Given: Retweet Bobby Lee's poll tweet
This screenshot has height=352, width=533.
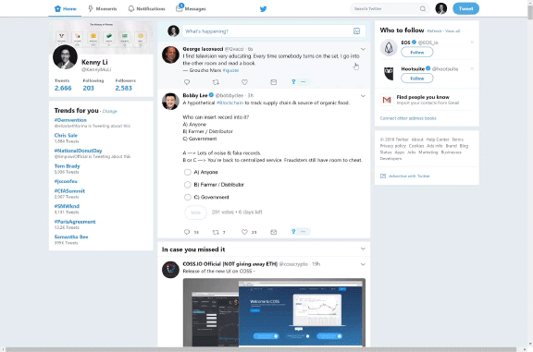Looking at the screenshot, I should point(216,232).
